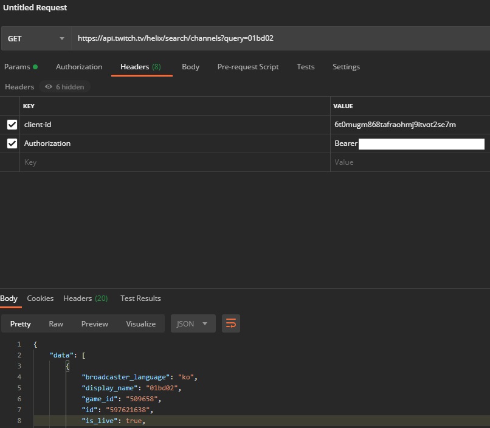Select the Raw view button
Screen dimensions: 490x428
[x=56, y=323]
